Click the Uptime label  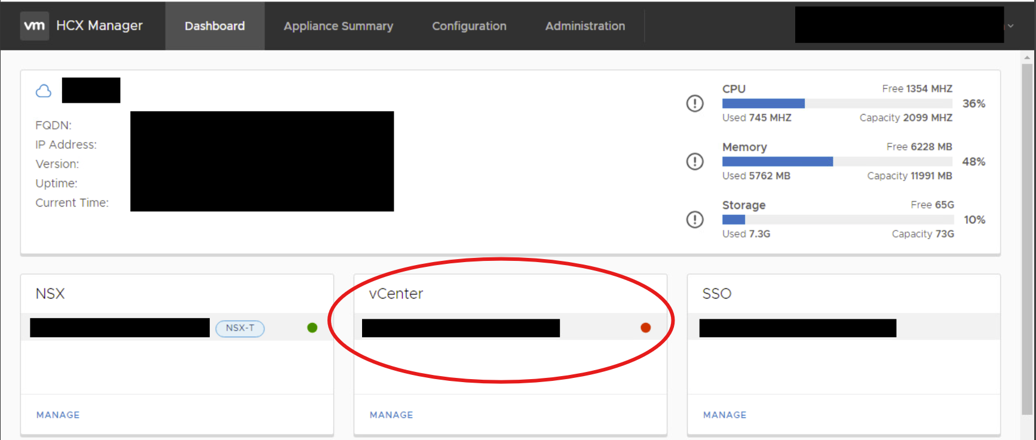(56, 183)
